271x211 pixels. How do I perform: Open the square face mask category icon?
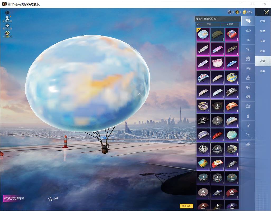[248, 97]
